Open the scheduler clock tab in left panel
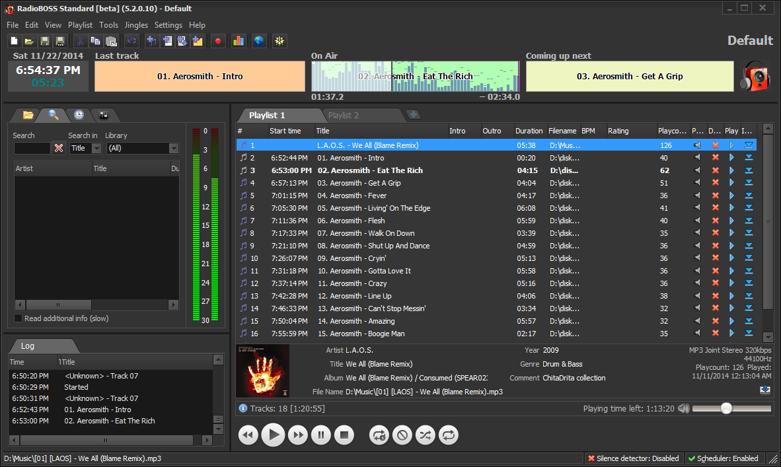The width and height of the screenshot is (781, 467). tap(79, 115)
